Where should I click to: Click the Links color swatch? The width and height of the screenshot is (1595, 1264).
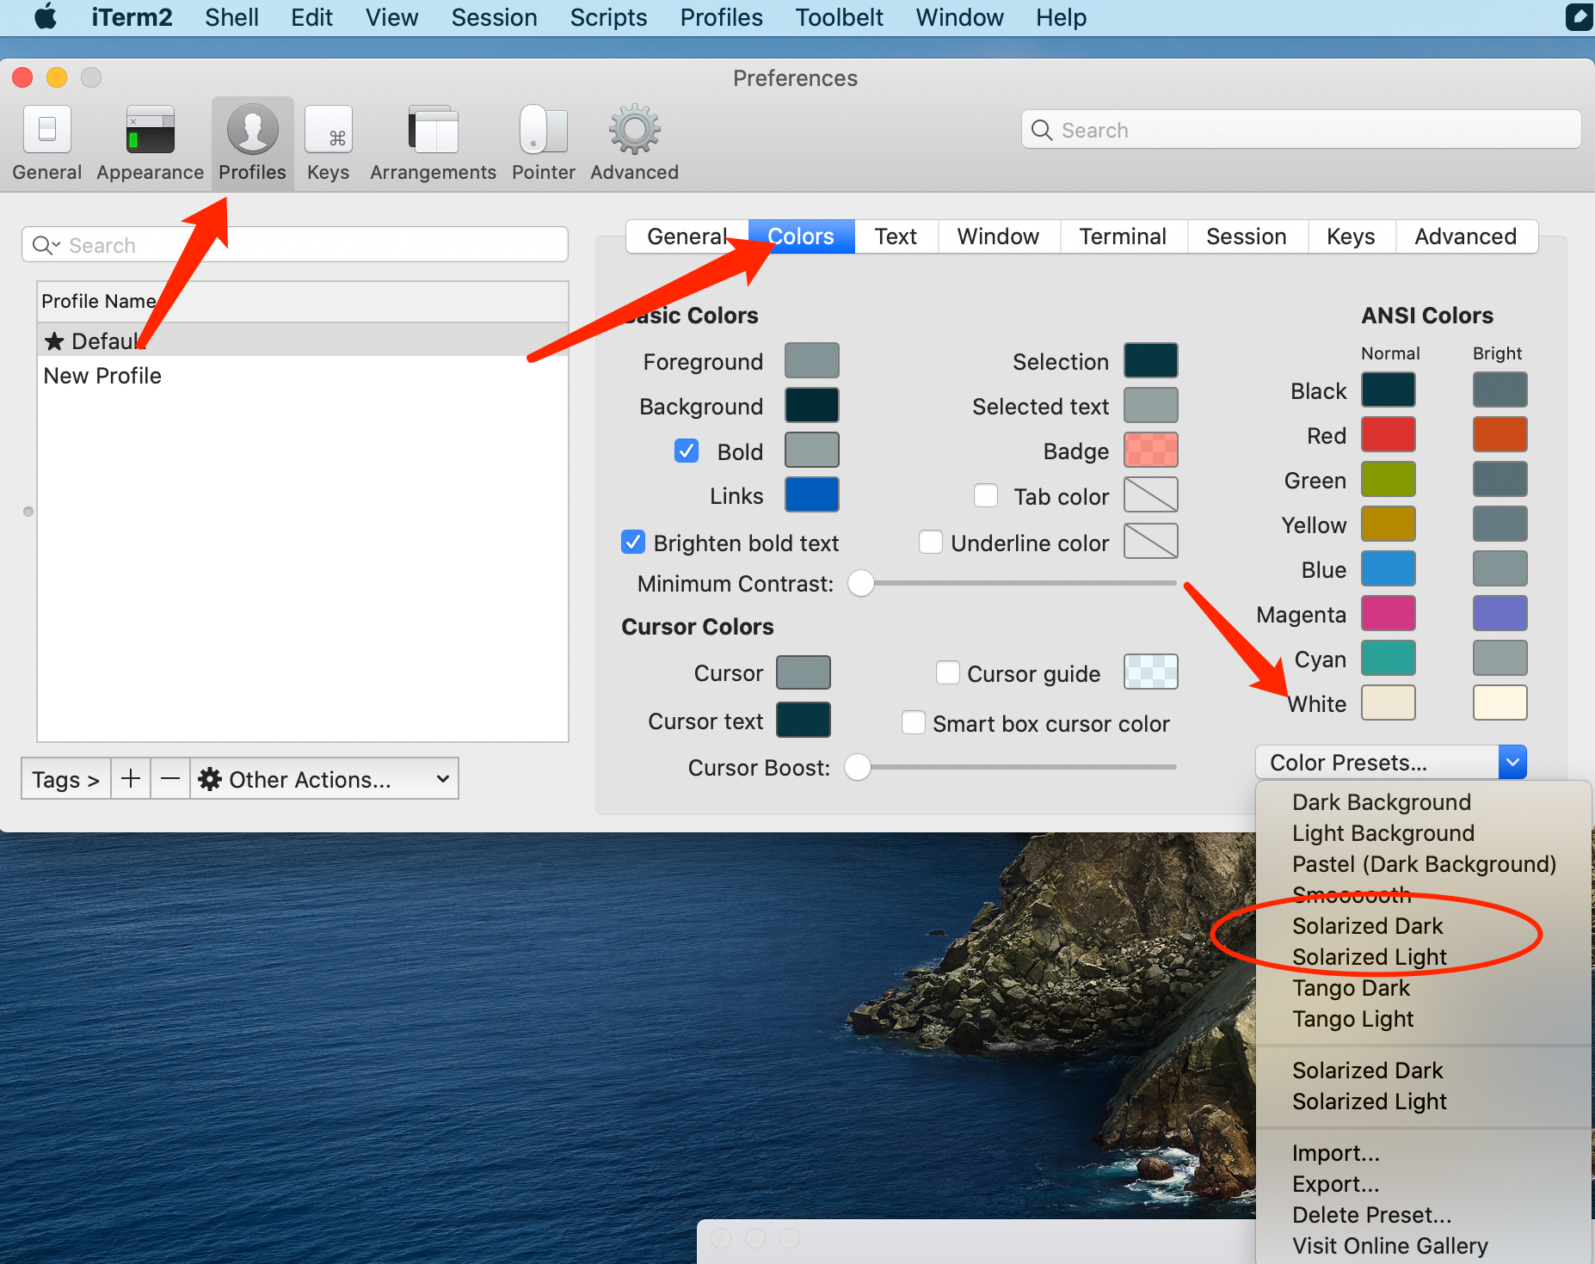tap(811, 494)
